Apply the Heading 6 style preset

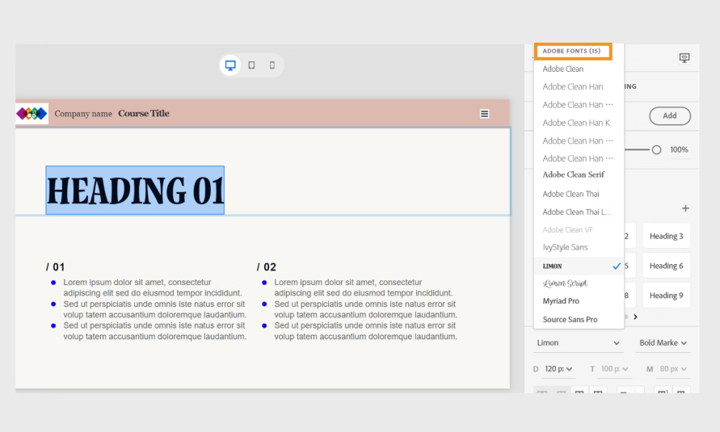click(666, 266)
